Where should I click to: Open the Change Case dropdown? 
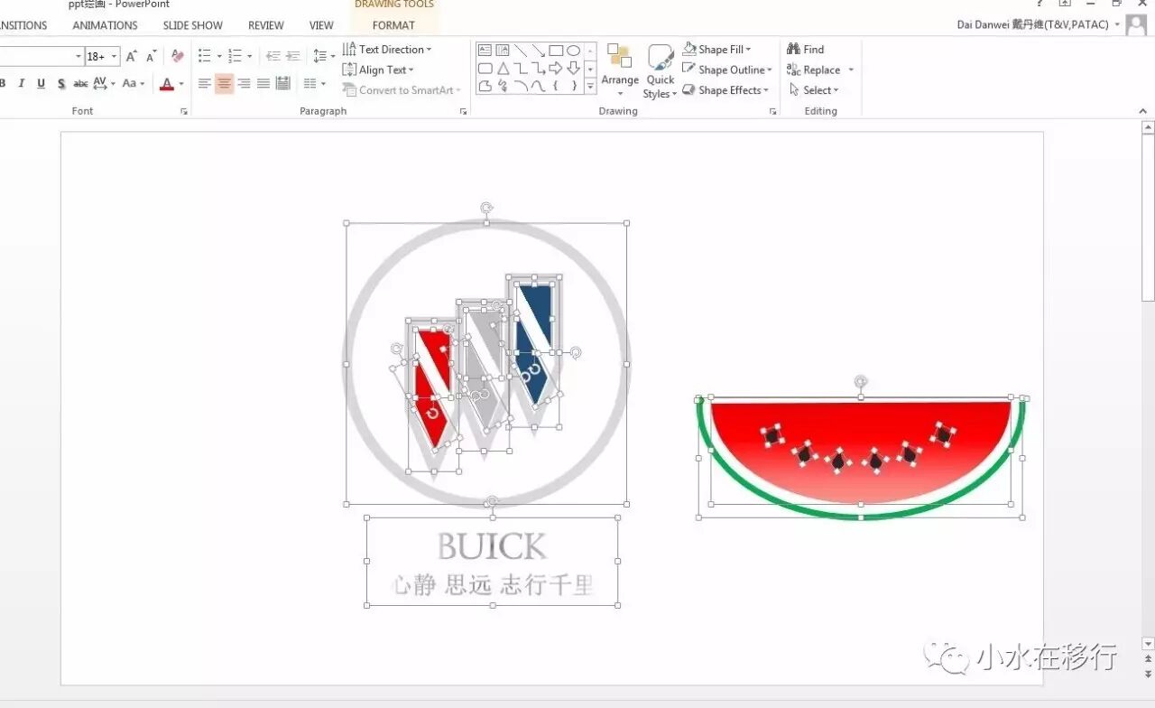pyautogui.click(x=133, y=84)
